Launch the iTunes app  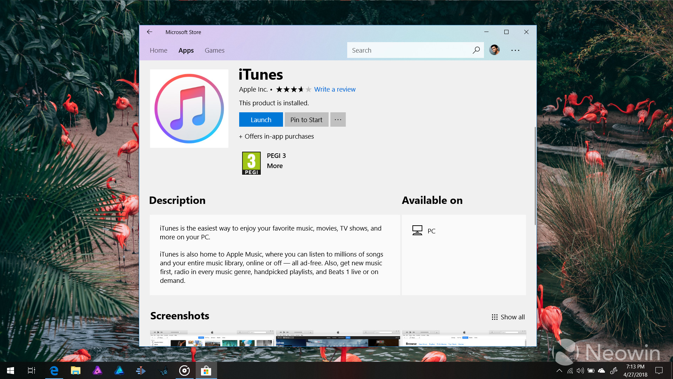[x=261, y=120]
